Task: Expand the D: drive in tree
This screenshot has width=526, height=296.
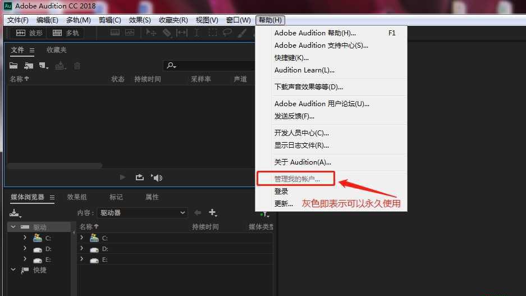Action: point(25,248)
